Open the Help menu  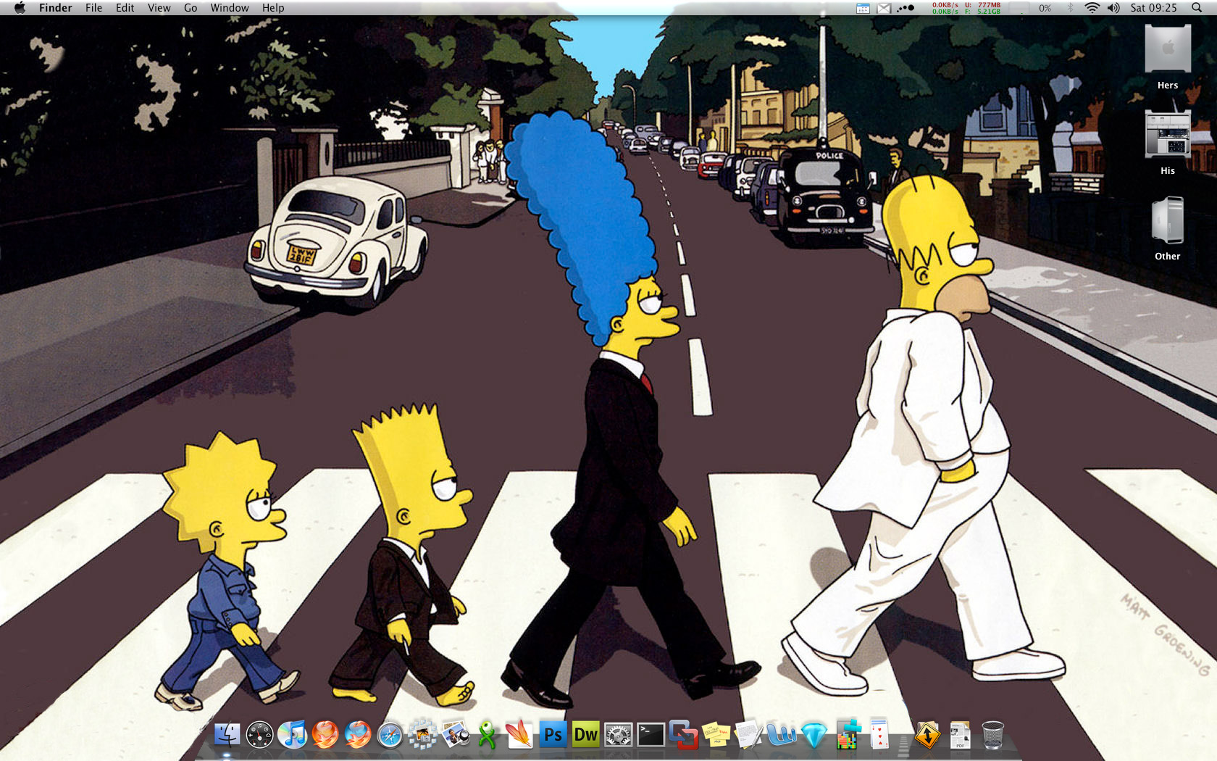pyautogui.click(x=273, y=8)
